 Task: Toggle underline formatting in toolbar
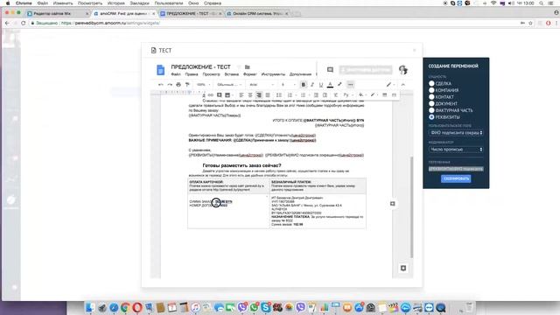pos(321,85)
